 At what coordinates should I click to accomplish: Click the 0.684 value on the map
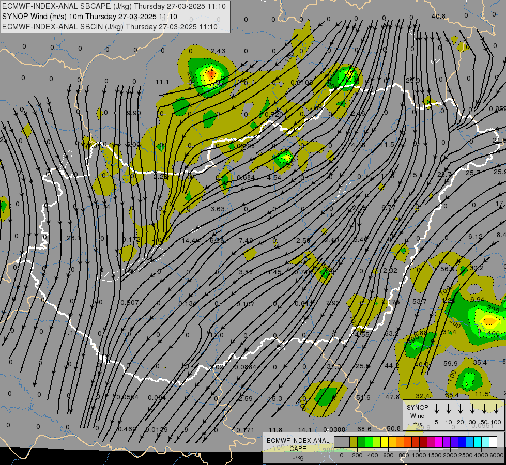(246, 178)
